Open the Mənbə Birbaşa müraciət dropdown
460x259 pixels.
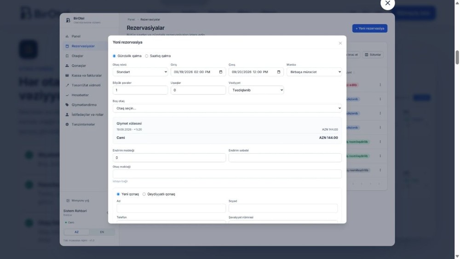tap(314, 72)
